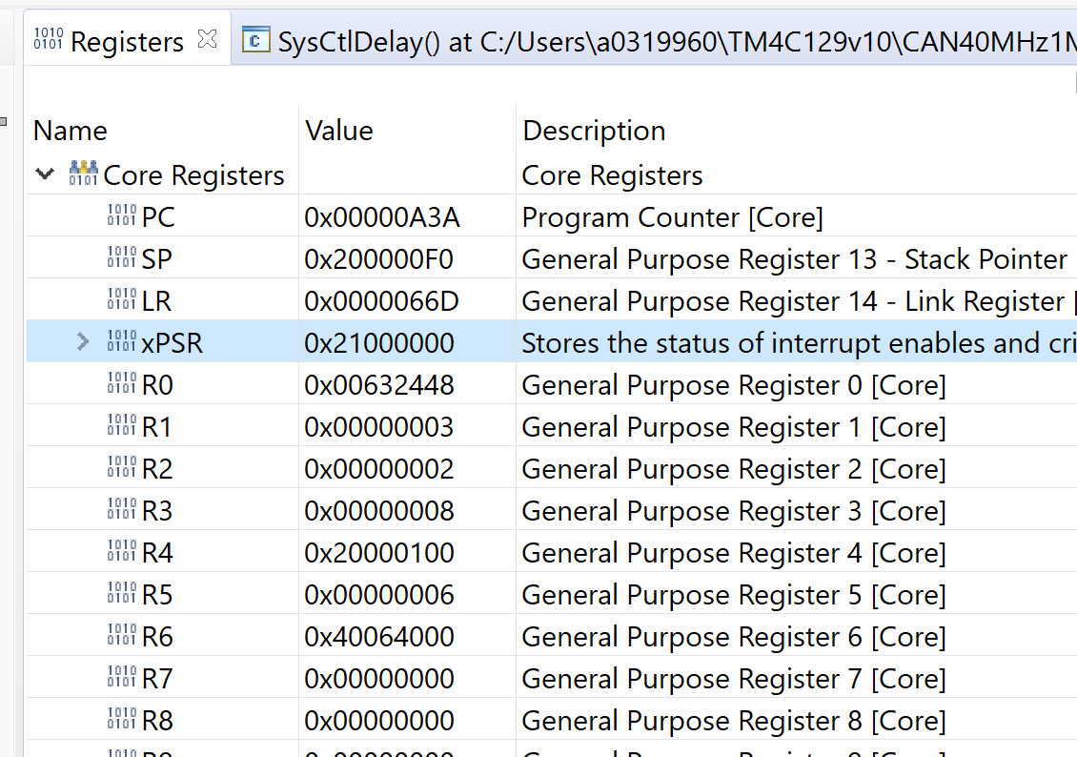Select the R4 value 0x20000100

tap(379, 553)
